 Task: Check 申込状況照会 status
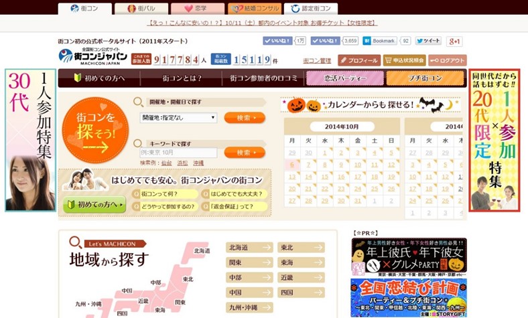(x=405, y=60)
